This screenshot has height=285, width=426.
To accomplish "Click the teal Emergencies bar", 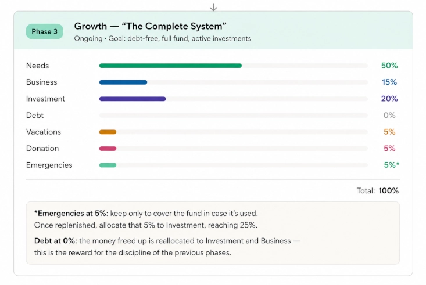I will tap(108, 165).
